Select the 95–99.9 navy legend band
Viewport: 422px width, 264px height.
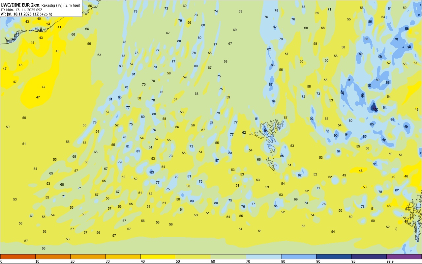369,256
